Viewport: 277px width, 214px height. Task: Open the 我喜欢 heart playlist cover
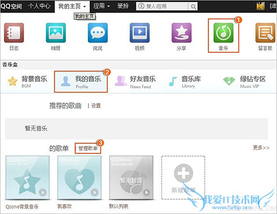tap(80, 178)
